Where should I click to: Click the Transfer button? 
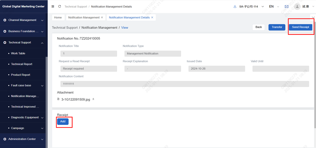277,27
